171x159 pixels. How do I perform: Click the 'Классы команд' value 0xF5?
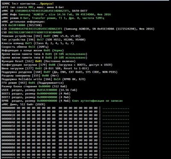(x=28, y=43)
